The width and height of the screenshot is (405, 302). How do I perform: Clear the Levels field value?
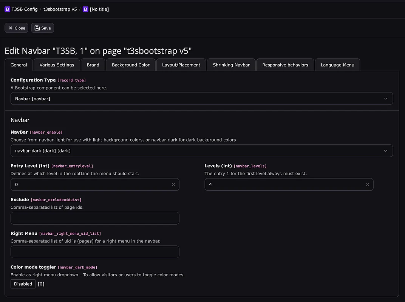[367, 185]
